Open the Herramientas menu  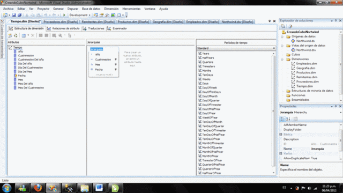pos(131,9)
